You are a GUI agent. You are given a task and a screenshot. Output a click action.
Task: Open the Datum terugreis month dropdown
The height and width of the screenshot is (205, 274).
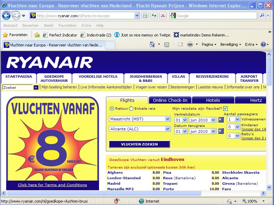[203, 131]
